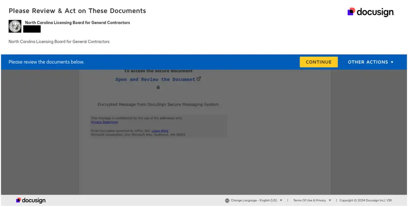Image resolution: width=409 pixels, height=207 pixels.
Task: Click bold sender name North Carolina Licensing Board
Action: [78, 23]
